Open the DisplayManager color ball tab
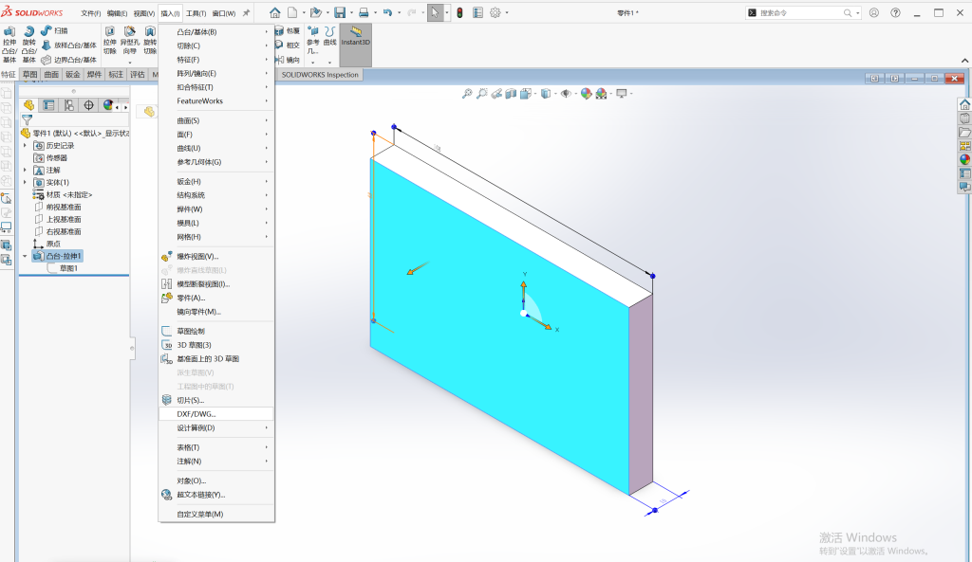The width and height of the screenshot is (972, 562). [x=108, y=105]
